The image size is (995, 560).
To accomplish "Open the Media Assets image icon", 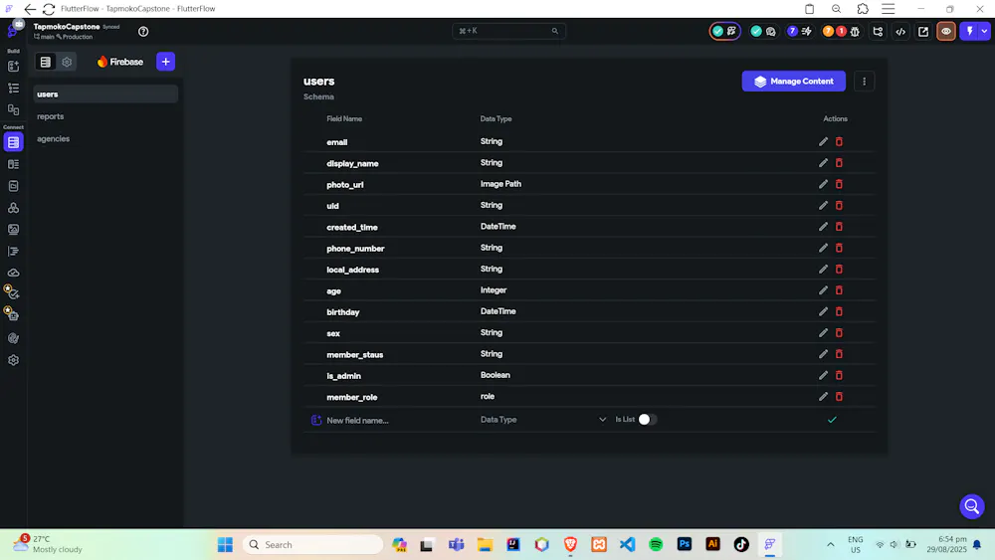I will (x=13, y=229).
